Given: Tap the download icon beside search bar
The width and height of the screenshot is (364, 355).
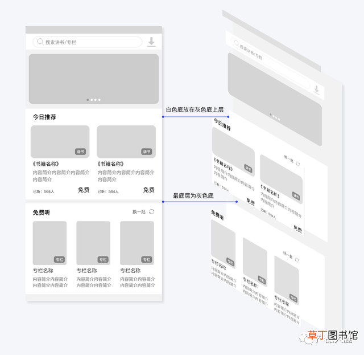Looking at the screenshot, I should [x=151, y=42].
